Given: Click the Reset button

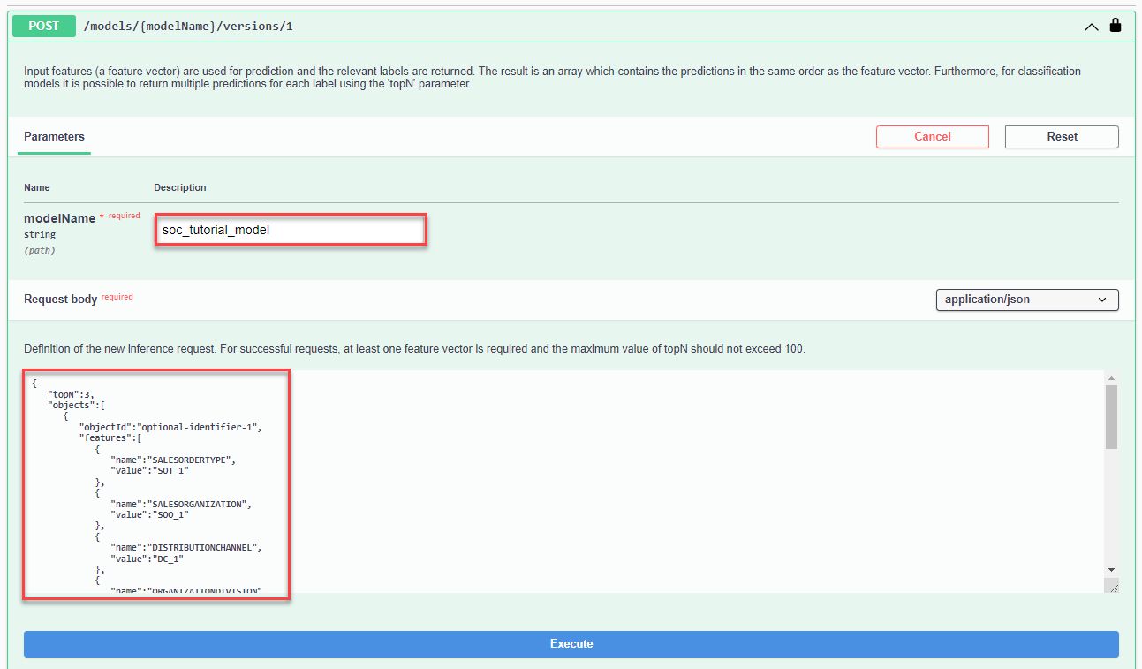Looking at the screenshot, I should coord(1062,137).
